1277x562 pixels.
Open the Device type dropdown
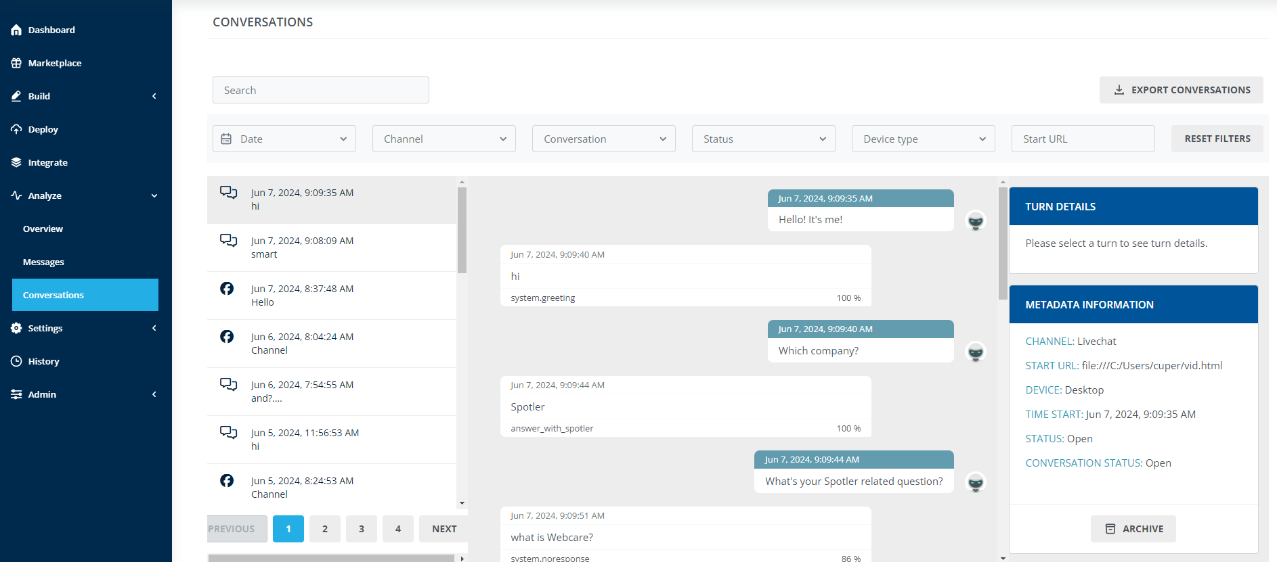click(924, 139)
